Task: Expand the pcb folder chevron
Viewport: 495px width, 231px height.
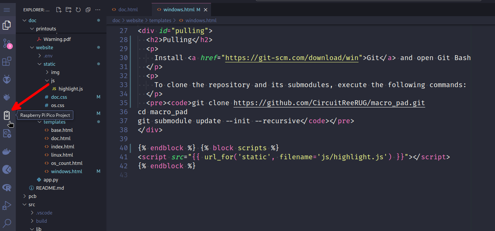Action: point(24,196)
